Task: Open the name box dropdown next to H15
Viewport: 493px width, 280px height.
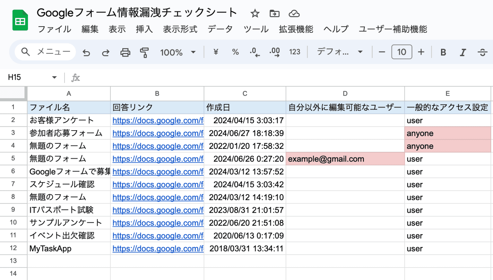Action: tap(54, 77)
